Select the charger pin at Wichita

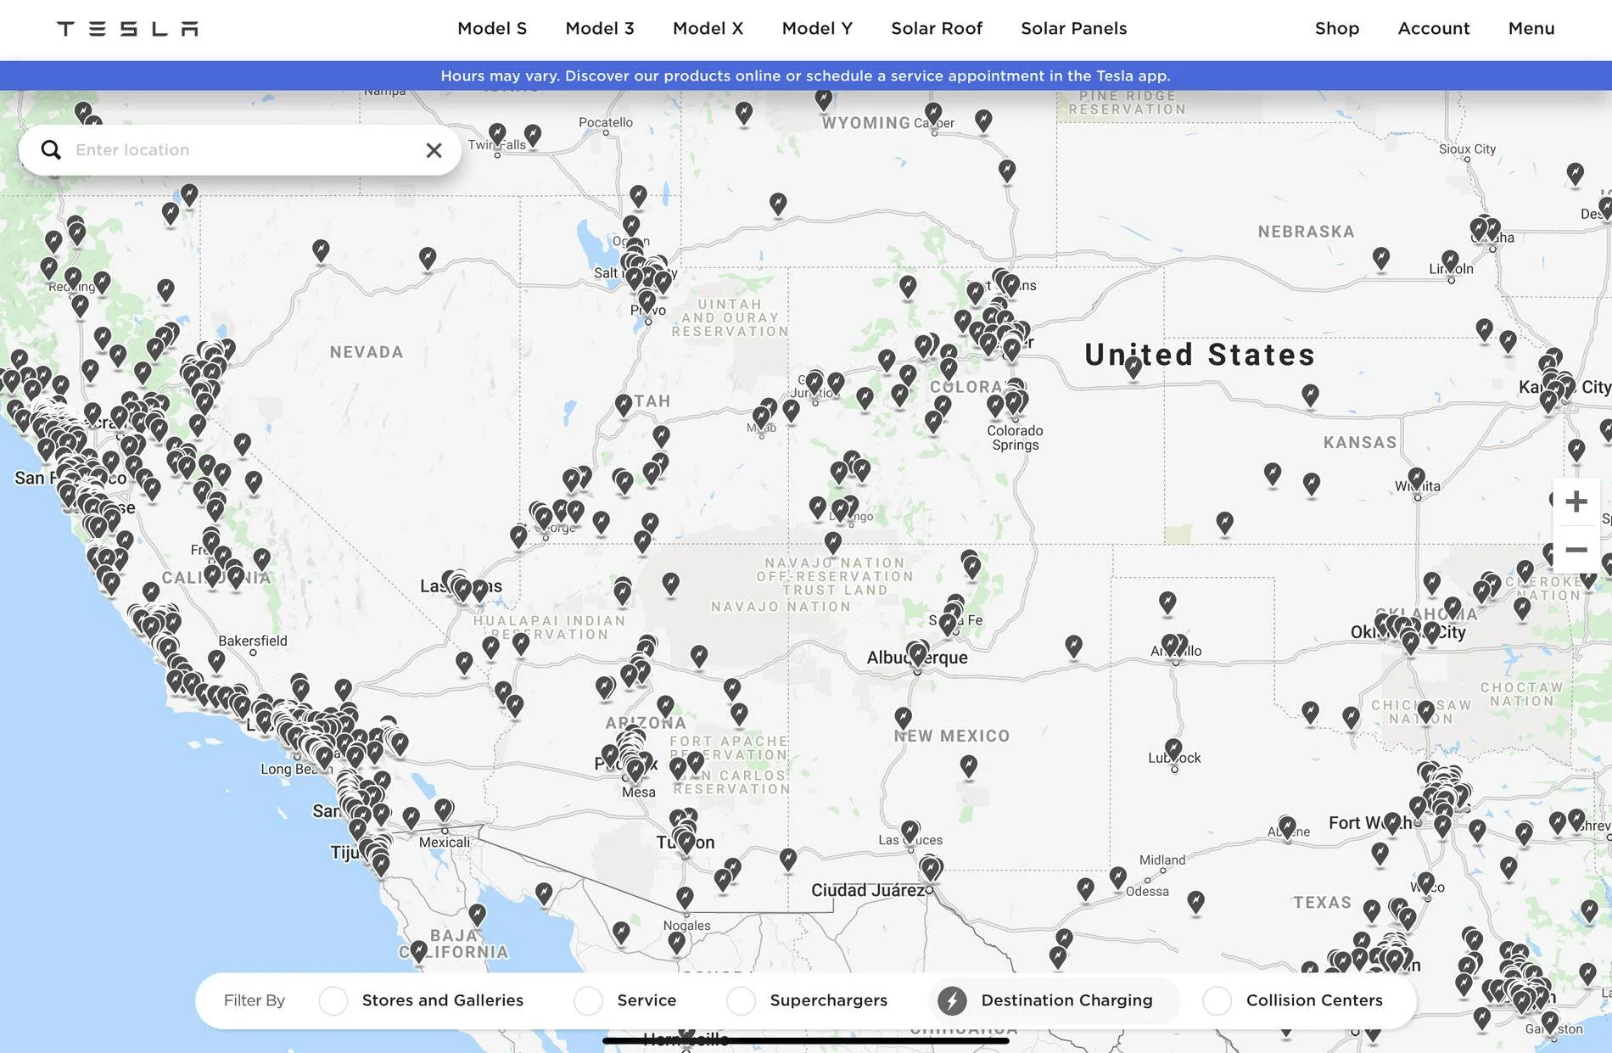click(x=1417, y=479)
